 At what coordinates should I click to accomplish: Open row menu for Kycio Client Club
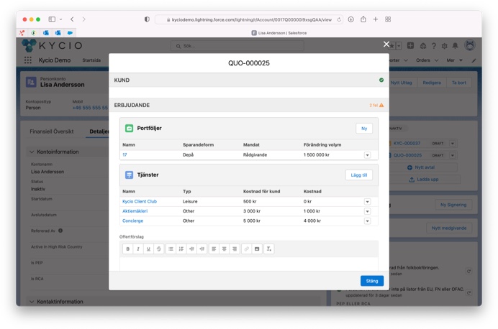click(367, 202)
